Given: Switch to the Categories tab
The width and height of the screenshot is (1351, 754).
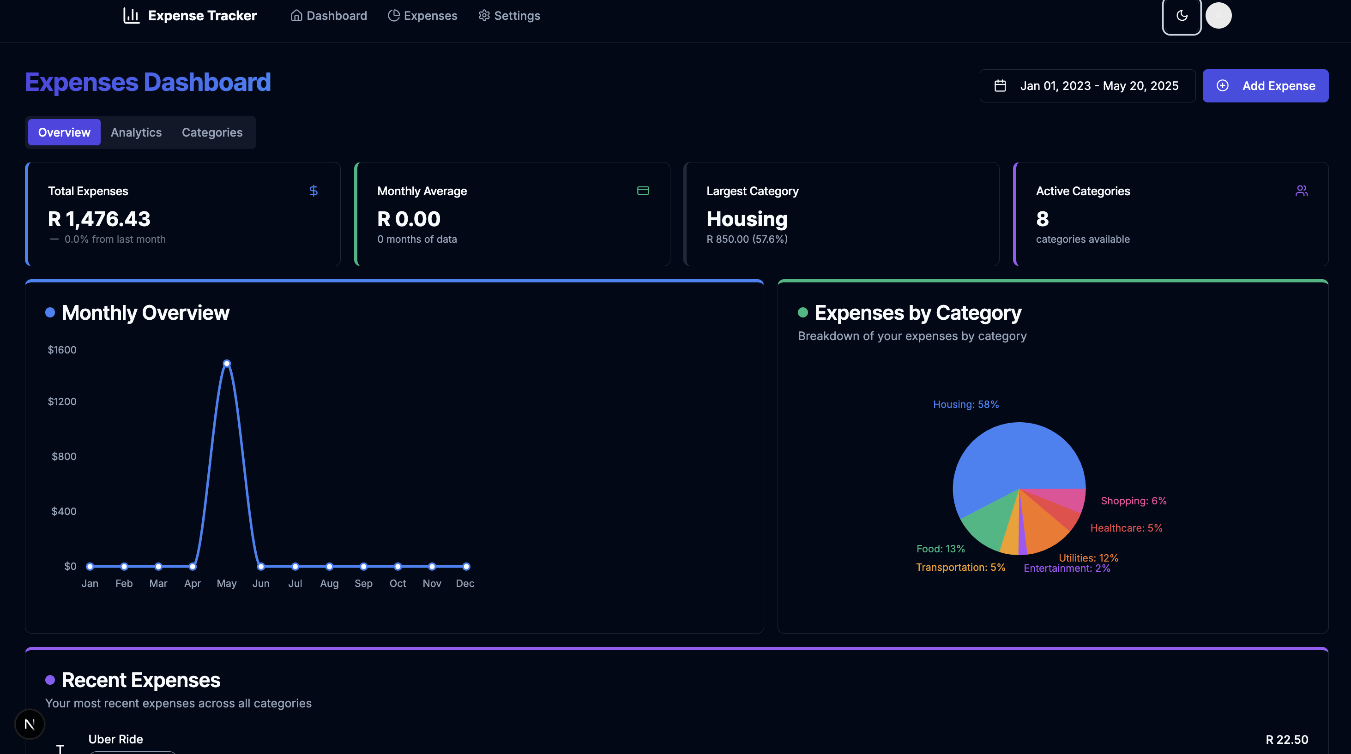Looking at the screenshot, I should pos(212,132).
